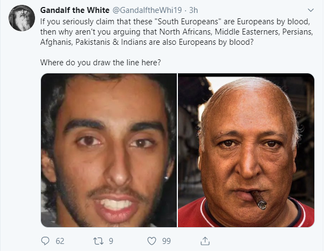The height and width of the screenshot is (252, 324).
Task: Select the 9 retweet count
Action: click(111, 241)
